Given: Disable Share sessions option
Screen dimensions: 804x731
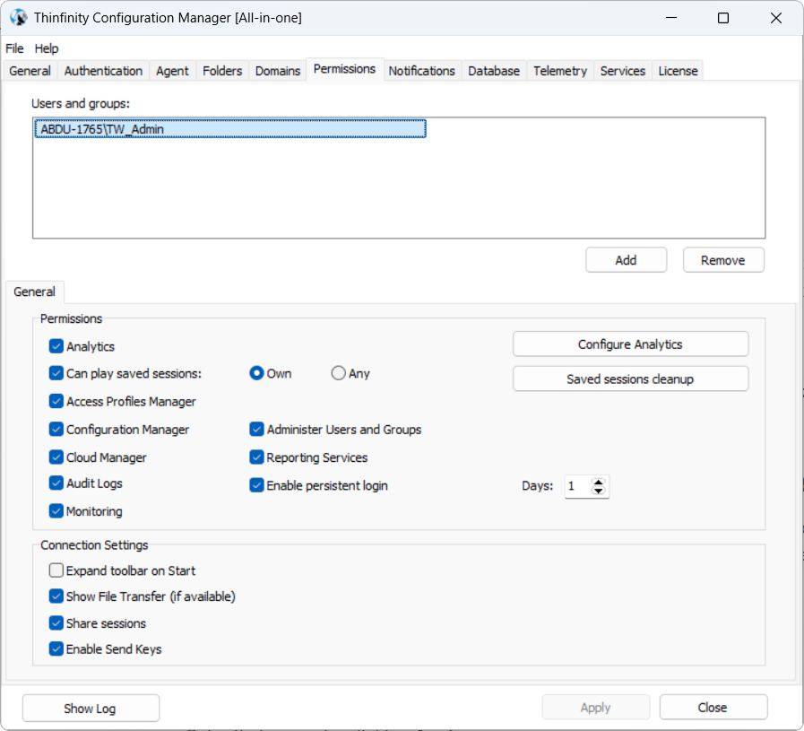Looking at the screenshot, I should 56,623.
